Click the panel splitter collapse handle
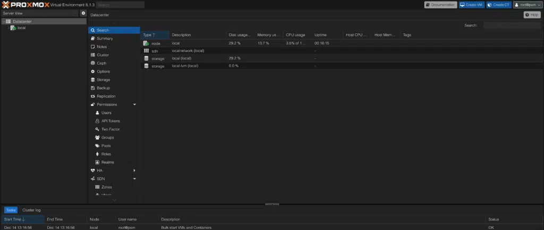 click(272, 205)
